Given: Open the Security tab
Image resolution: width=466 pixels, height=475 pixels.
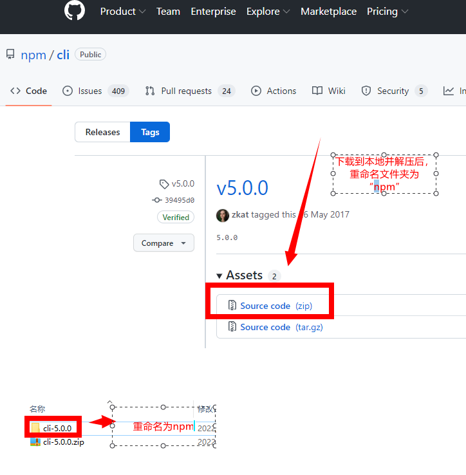Looking at the screenshot, I should pyautogui.click(x=394, y=91).
